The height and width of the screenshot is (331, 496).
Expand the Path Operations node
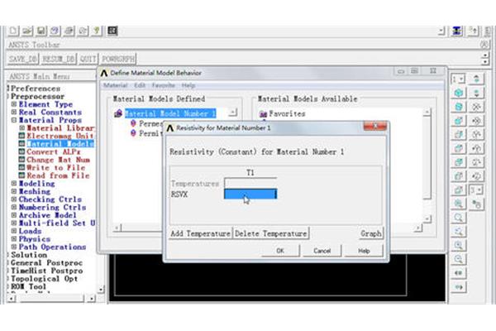pos(14,247)
